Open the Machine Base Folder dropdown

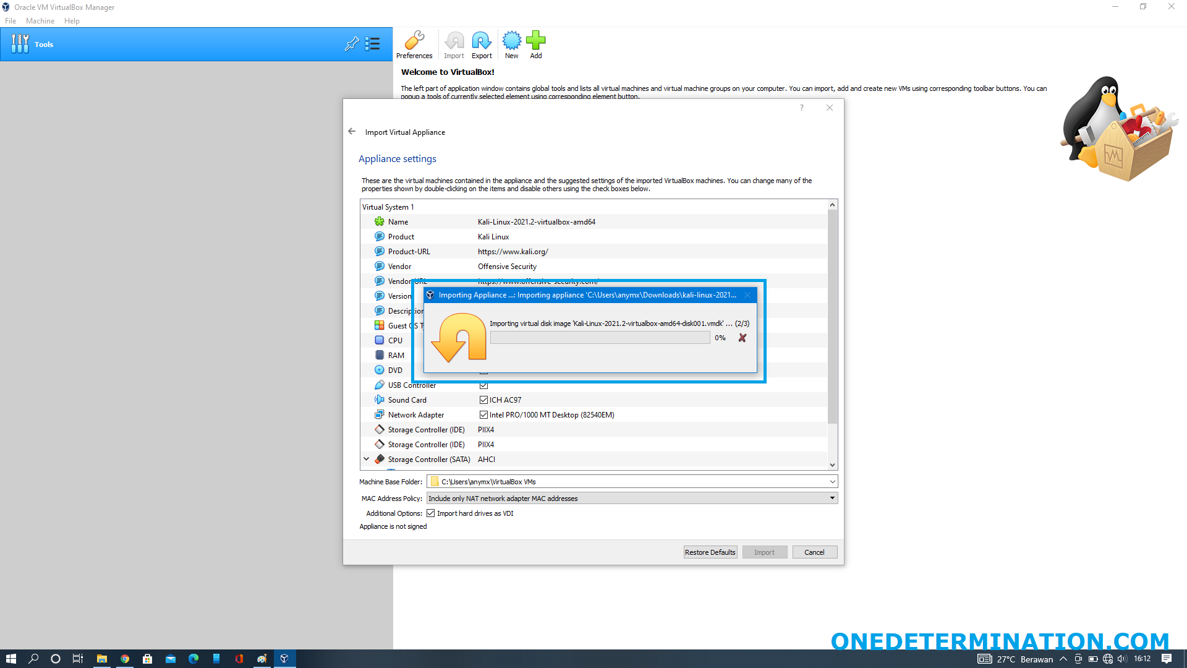[x=832, y=481]
